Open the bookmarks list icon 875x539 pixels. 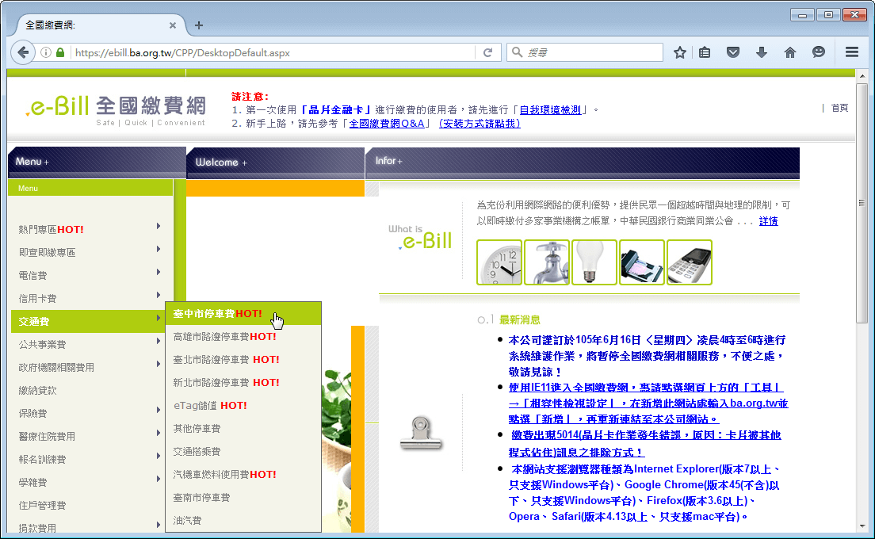click(705, 52)
